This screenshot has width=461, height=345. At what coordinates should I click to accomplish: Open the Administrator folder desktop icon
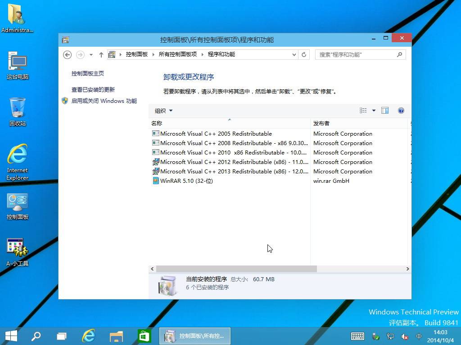point(18,18)
